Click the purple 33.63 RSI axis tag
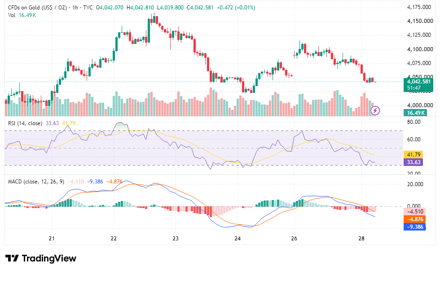Viewport: 440px width, 283px height. pos(414,162)
